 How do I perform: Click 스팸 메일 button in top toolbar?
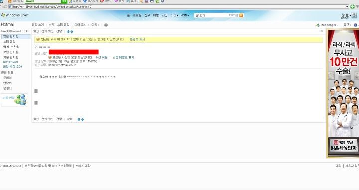63,25
